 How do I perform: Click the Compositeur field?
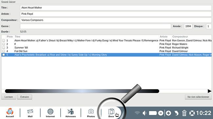pyautogui.click(x=116, y=20)
